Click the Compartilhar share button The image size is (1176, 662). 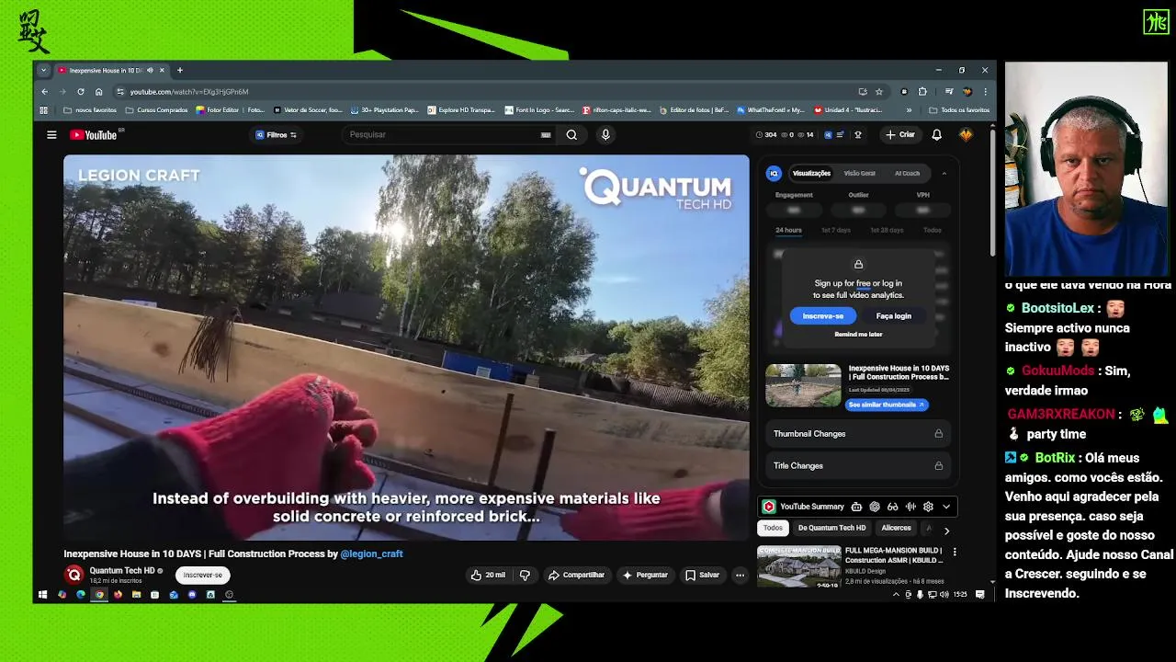tap(576, 575)
